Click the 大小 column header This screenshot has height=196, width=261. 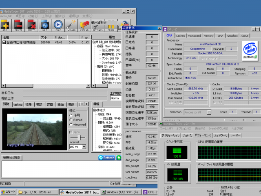click(x=46, y=37)
